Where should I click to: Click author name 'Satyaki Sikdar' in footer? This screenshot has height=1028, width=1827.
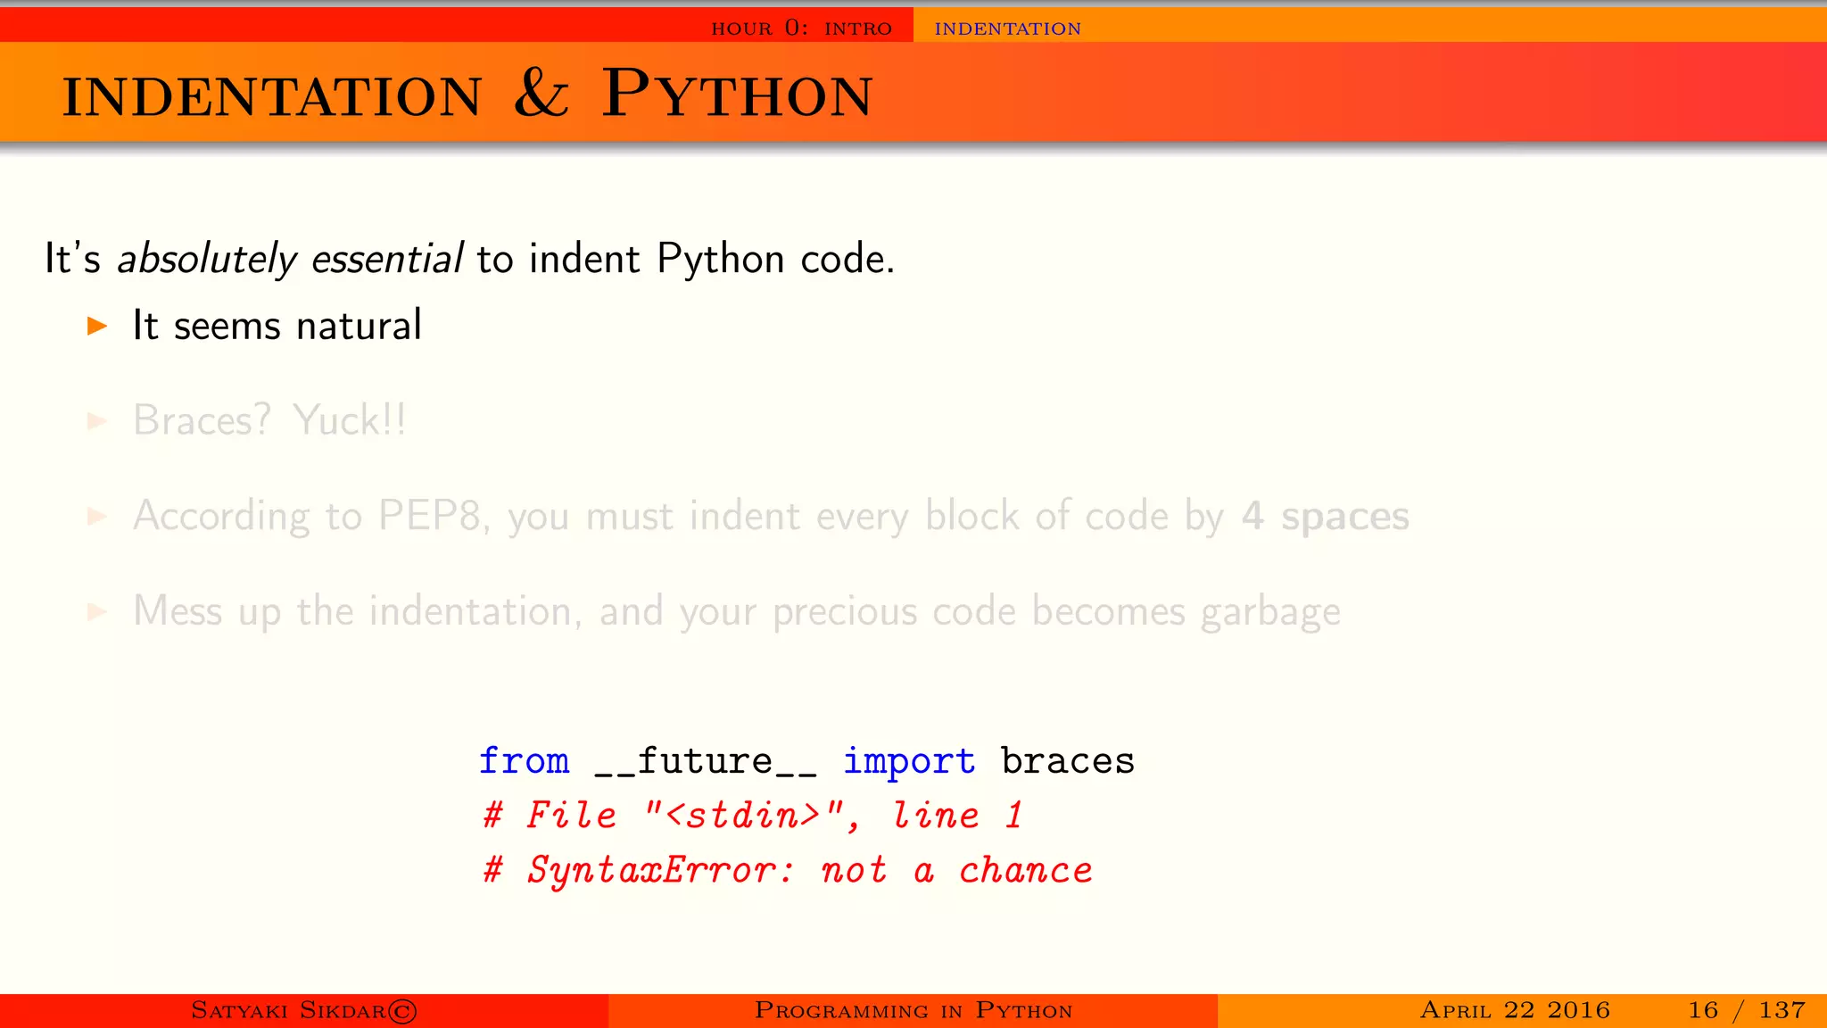pos(288,1010)
